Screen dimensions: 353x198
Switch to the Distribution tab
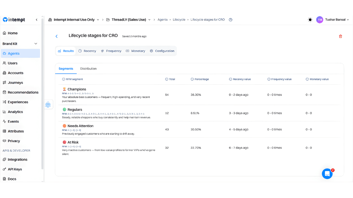pos(88,69)
